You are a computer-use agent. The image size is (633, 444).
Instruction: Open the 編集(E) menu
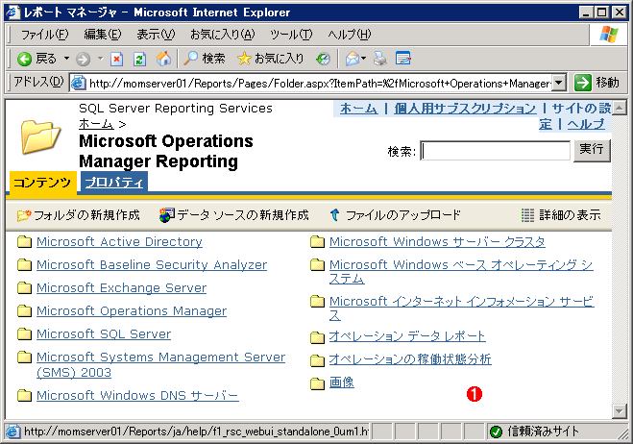click(102, 35)
